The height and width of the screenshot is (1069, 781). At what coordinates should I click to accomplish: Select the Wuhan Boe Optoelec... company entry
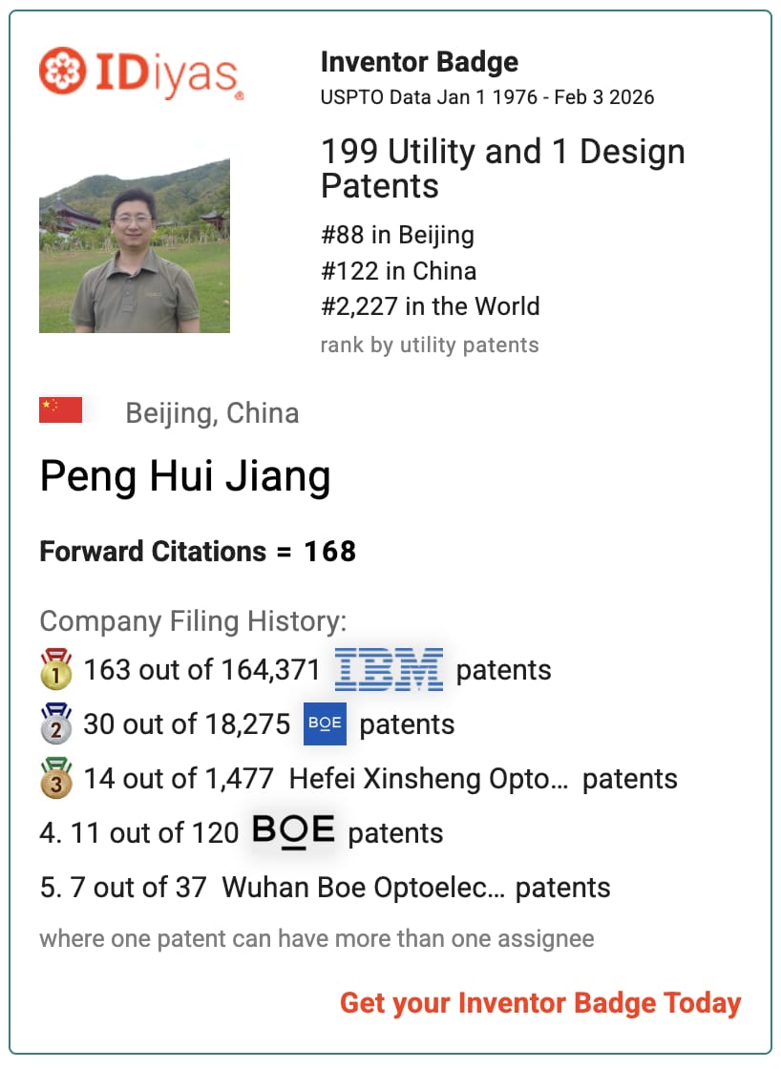click(x=364, y=888)
